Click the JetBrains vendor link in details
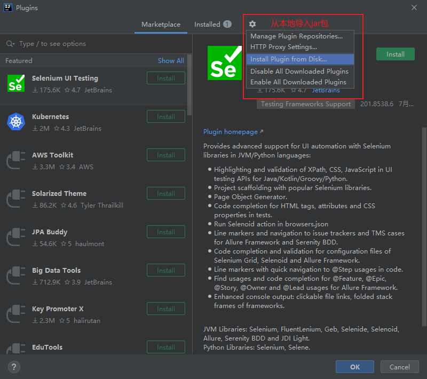 coord(326,90)
